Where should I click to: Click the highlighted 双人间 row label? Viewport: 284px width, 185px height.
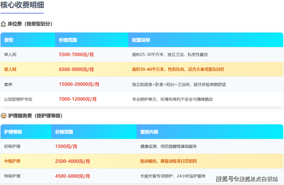click(x=10, y=69)
